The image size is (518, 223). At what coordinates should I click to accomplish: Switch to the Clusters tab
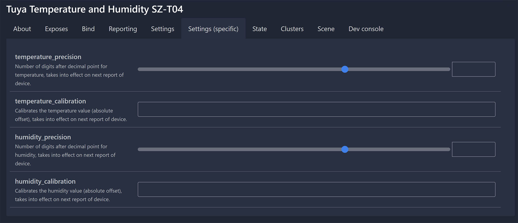292,29
